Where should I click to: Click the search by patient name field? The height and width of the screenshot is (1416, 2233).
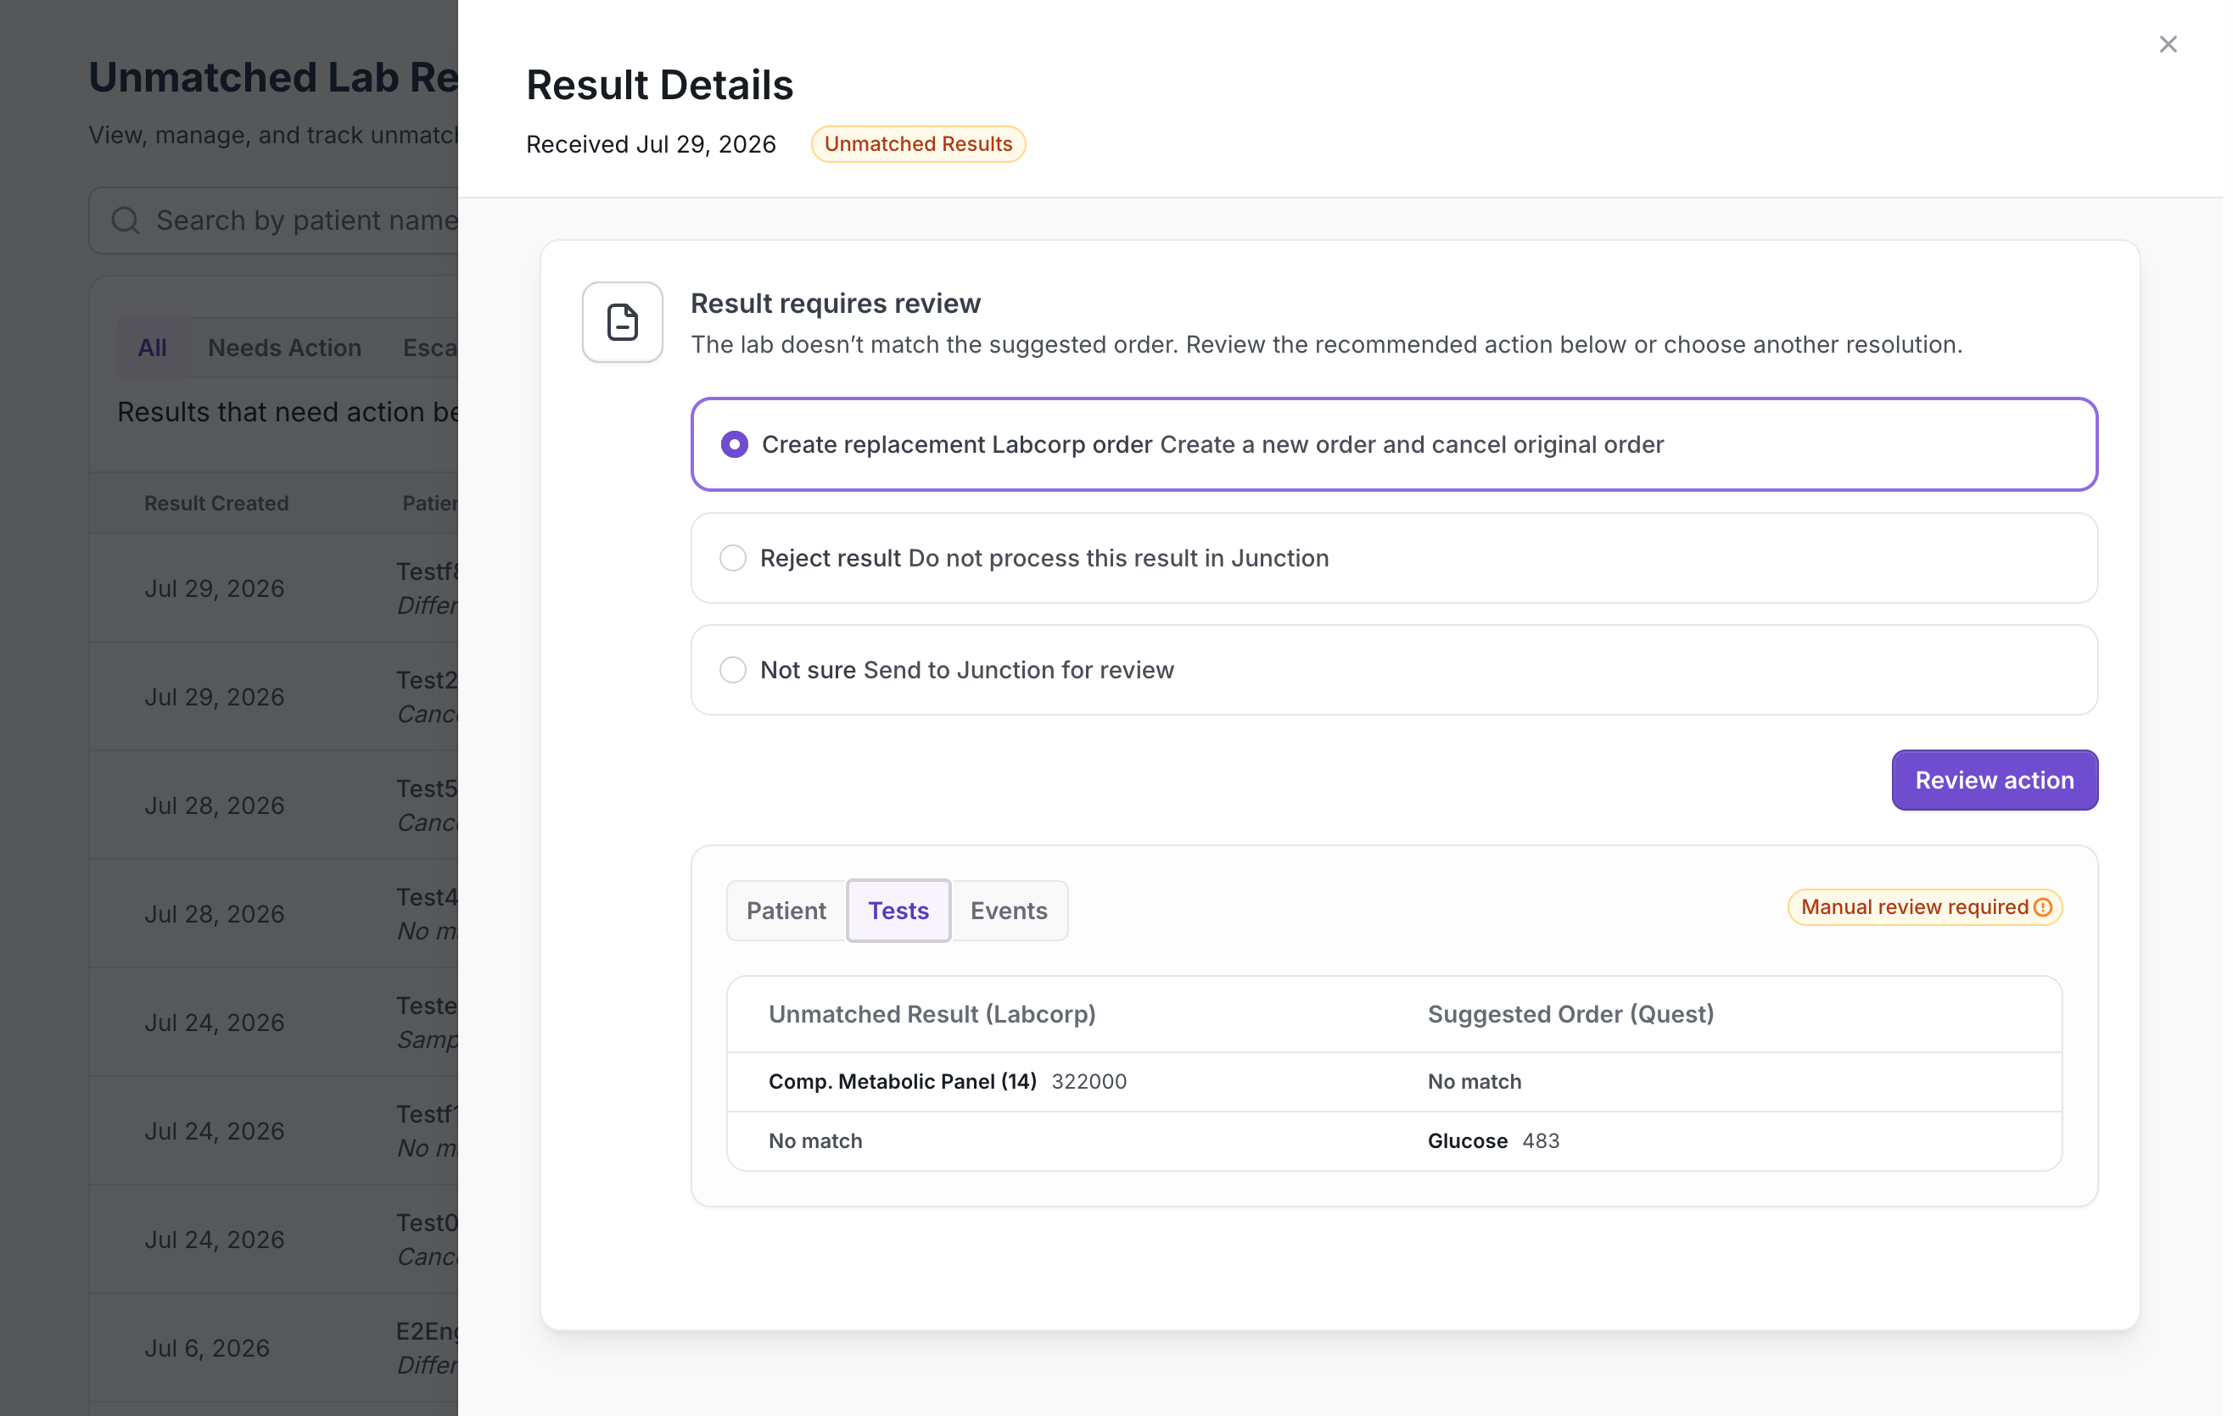(275, 220)
